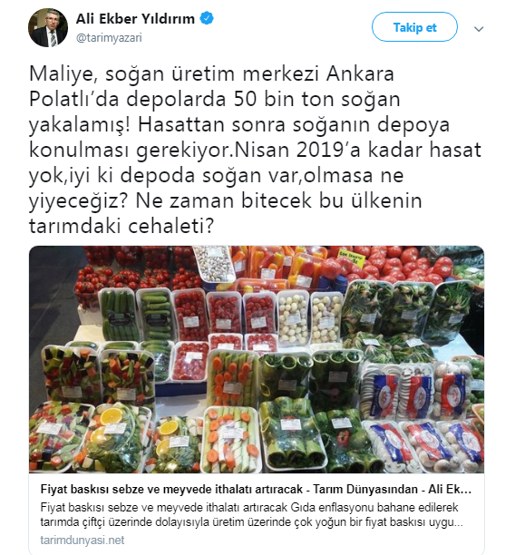Click the orange slice in the salad pack
This screenshot has height=555, width=515.
[x=112, y=416]
